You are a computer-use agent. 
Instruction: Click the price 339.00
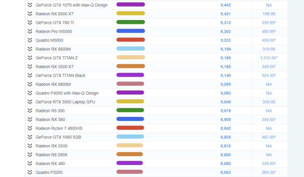(x=269, y=102)
